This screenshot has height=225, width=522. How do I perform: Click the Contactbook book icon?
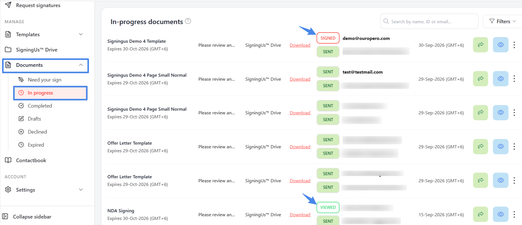[x=8, y=160]
